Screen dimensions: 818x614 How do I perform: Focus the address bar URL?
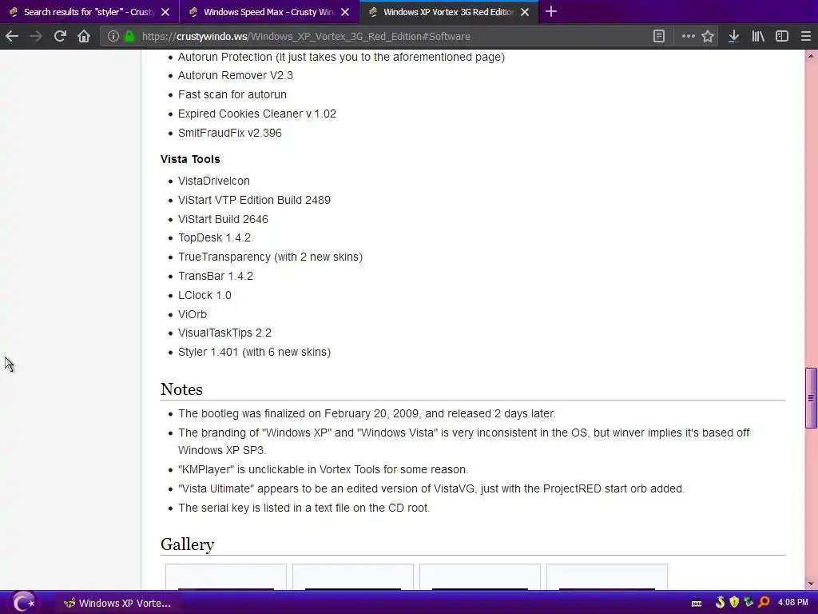point(306,37)
